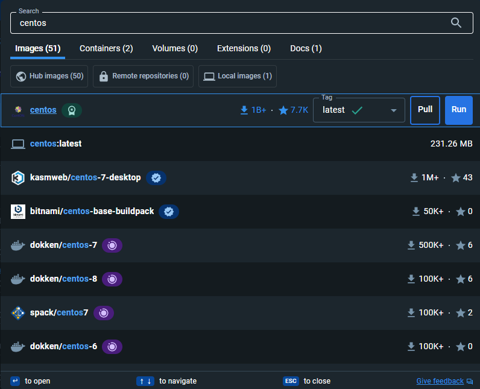Switch to Extensions (0) tab

(x=244, y=49)
